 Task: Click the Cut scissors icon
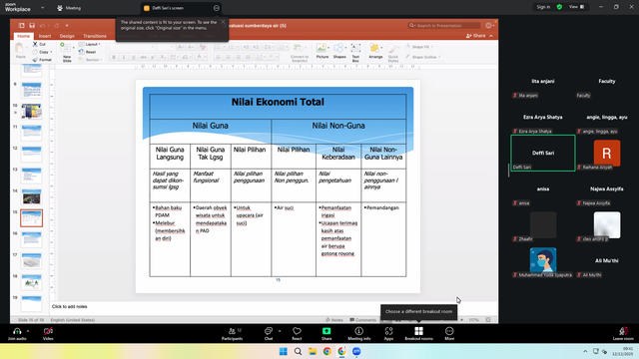(36, 44)
